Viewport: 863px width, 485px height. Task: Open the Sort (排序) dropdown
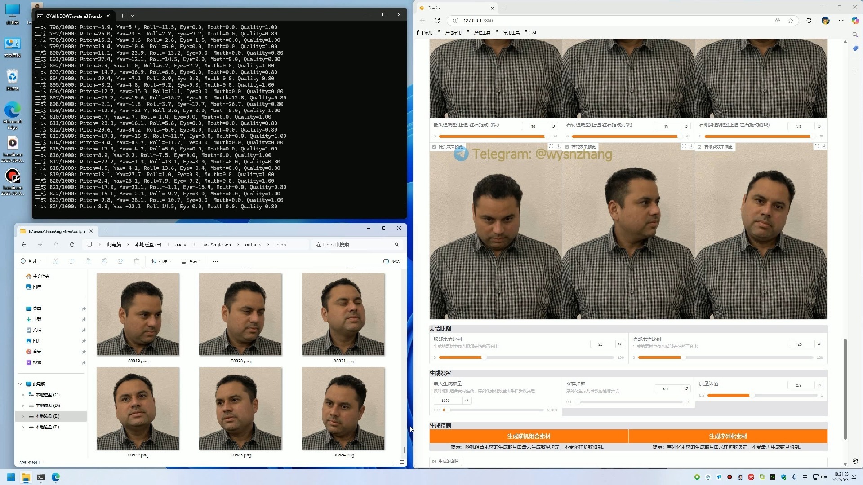(x=161, y=261)
